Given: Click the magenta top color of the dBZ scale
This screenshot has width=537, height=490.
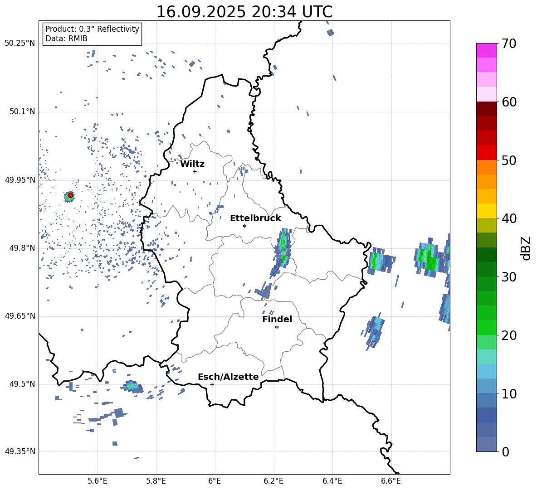Looking at the screenshot, I should tap(486, 50).
